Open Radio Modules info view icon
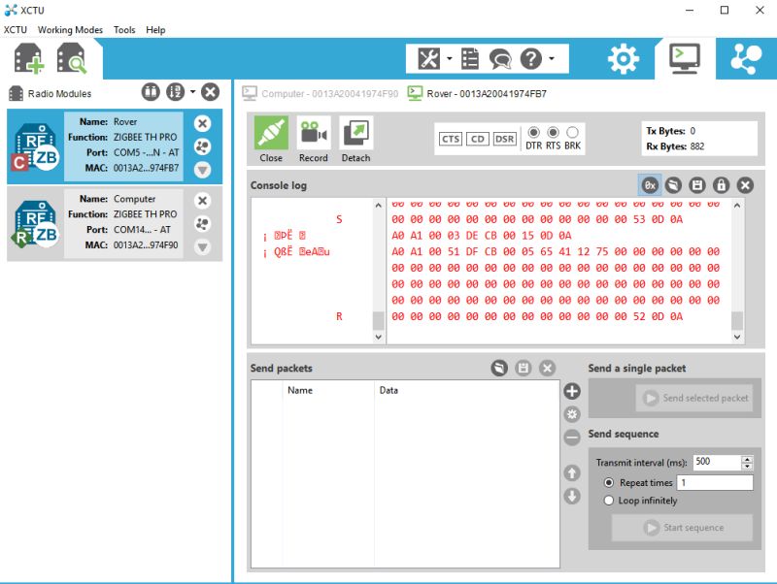 pyautogui.click(x=151, y=92)
